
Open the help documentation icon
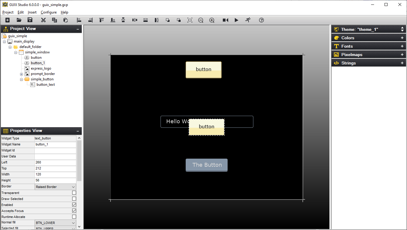pyautogui.click(x=261, y=20)
